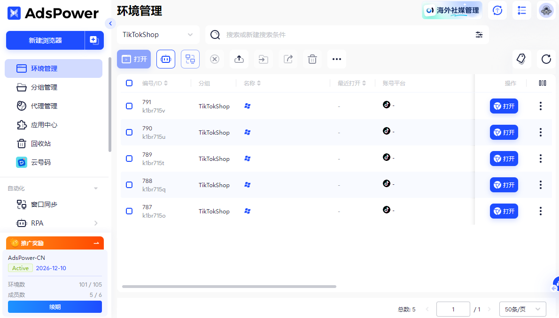Screen dimensions: 559x318
Task: Click inside the search input field
Action: [x=329, y=35]
